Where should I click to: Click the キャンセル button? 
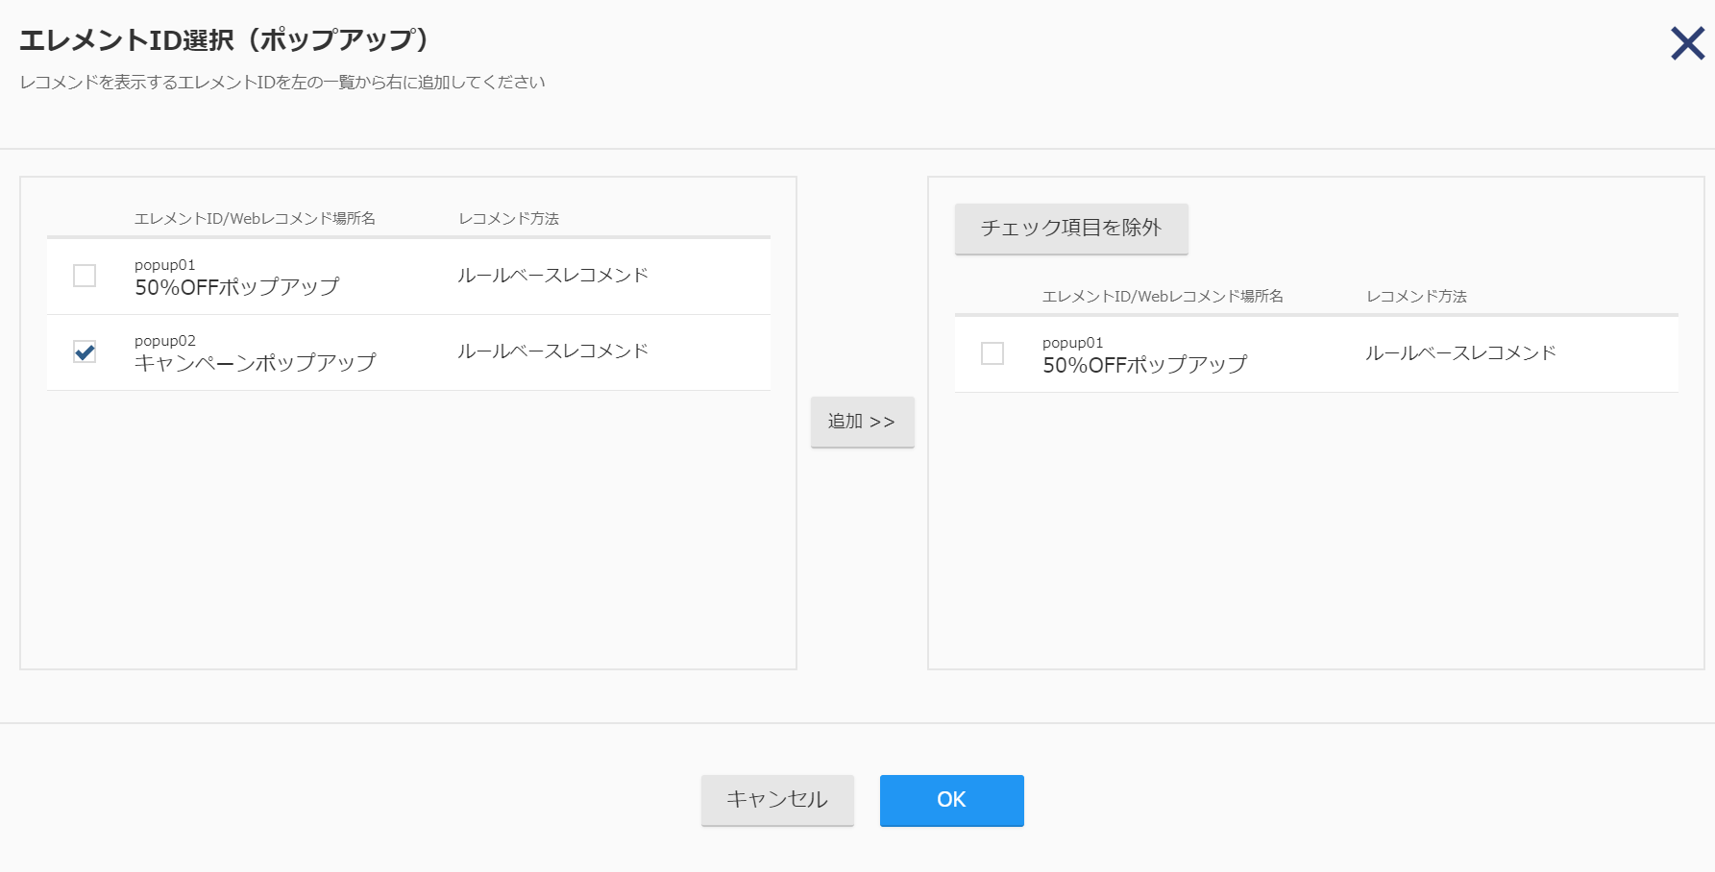(x=777, y=800)
